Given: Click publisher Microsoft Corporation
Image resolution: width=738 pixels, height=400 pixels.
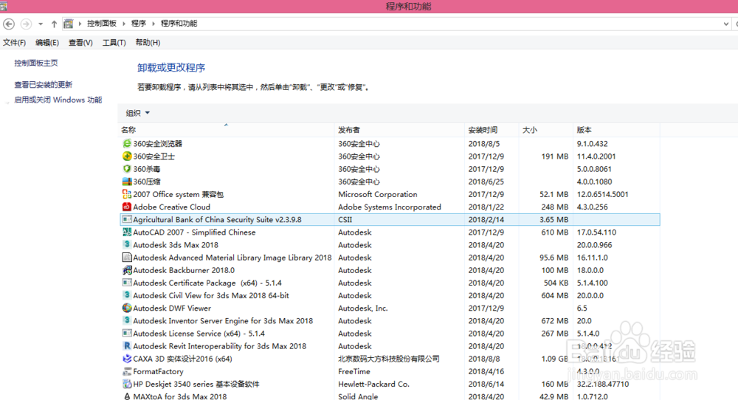Looking at the screenshot, I should (x=377, y=194).
